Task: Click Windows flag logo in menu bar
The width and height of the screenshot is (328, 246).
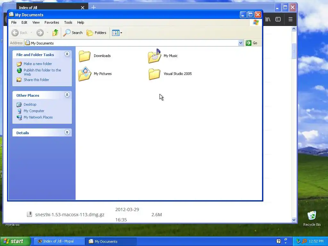Action: point(256,22)
